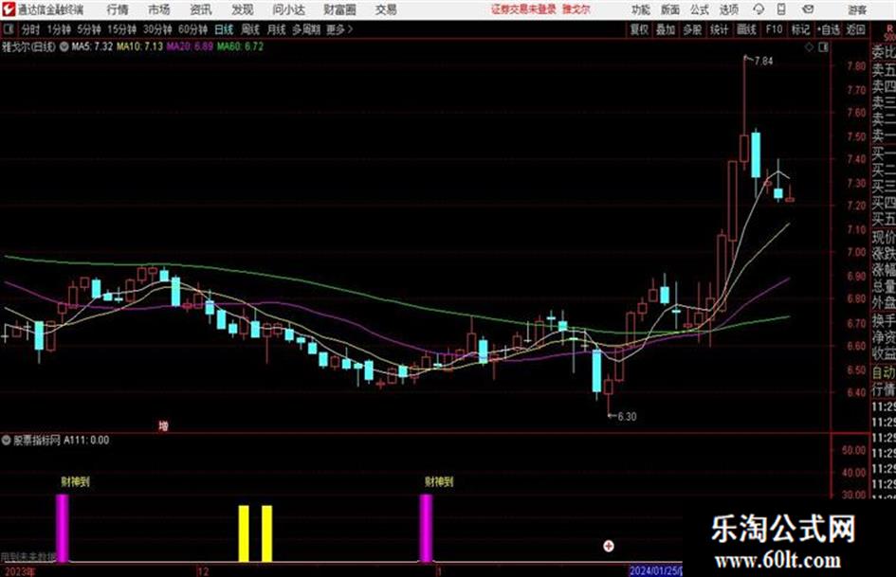896x577 pixels.
Task: Click the second magenta signal bar
Action: tap(427, 529)
